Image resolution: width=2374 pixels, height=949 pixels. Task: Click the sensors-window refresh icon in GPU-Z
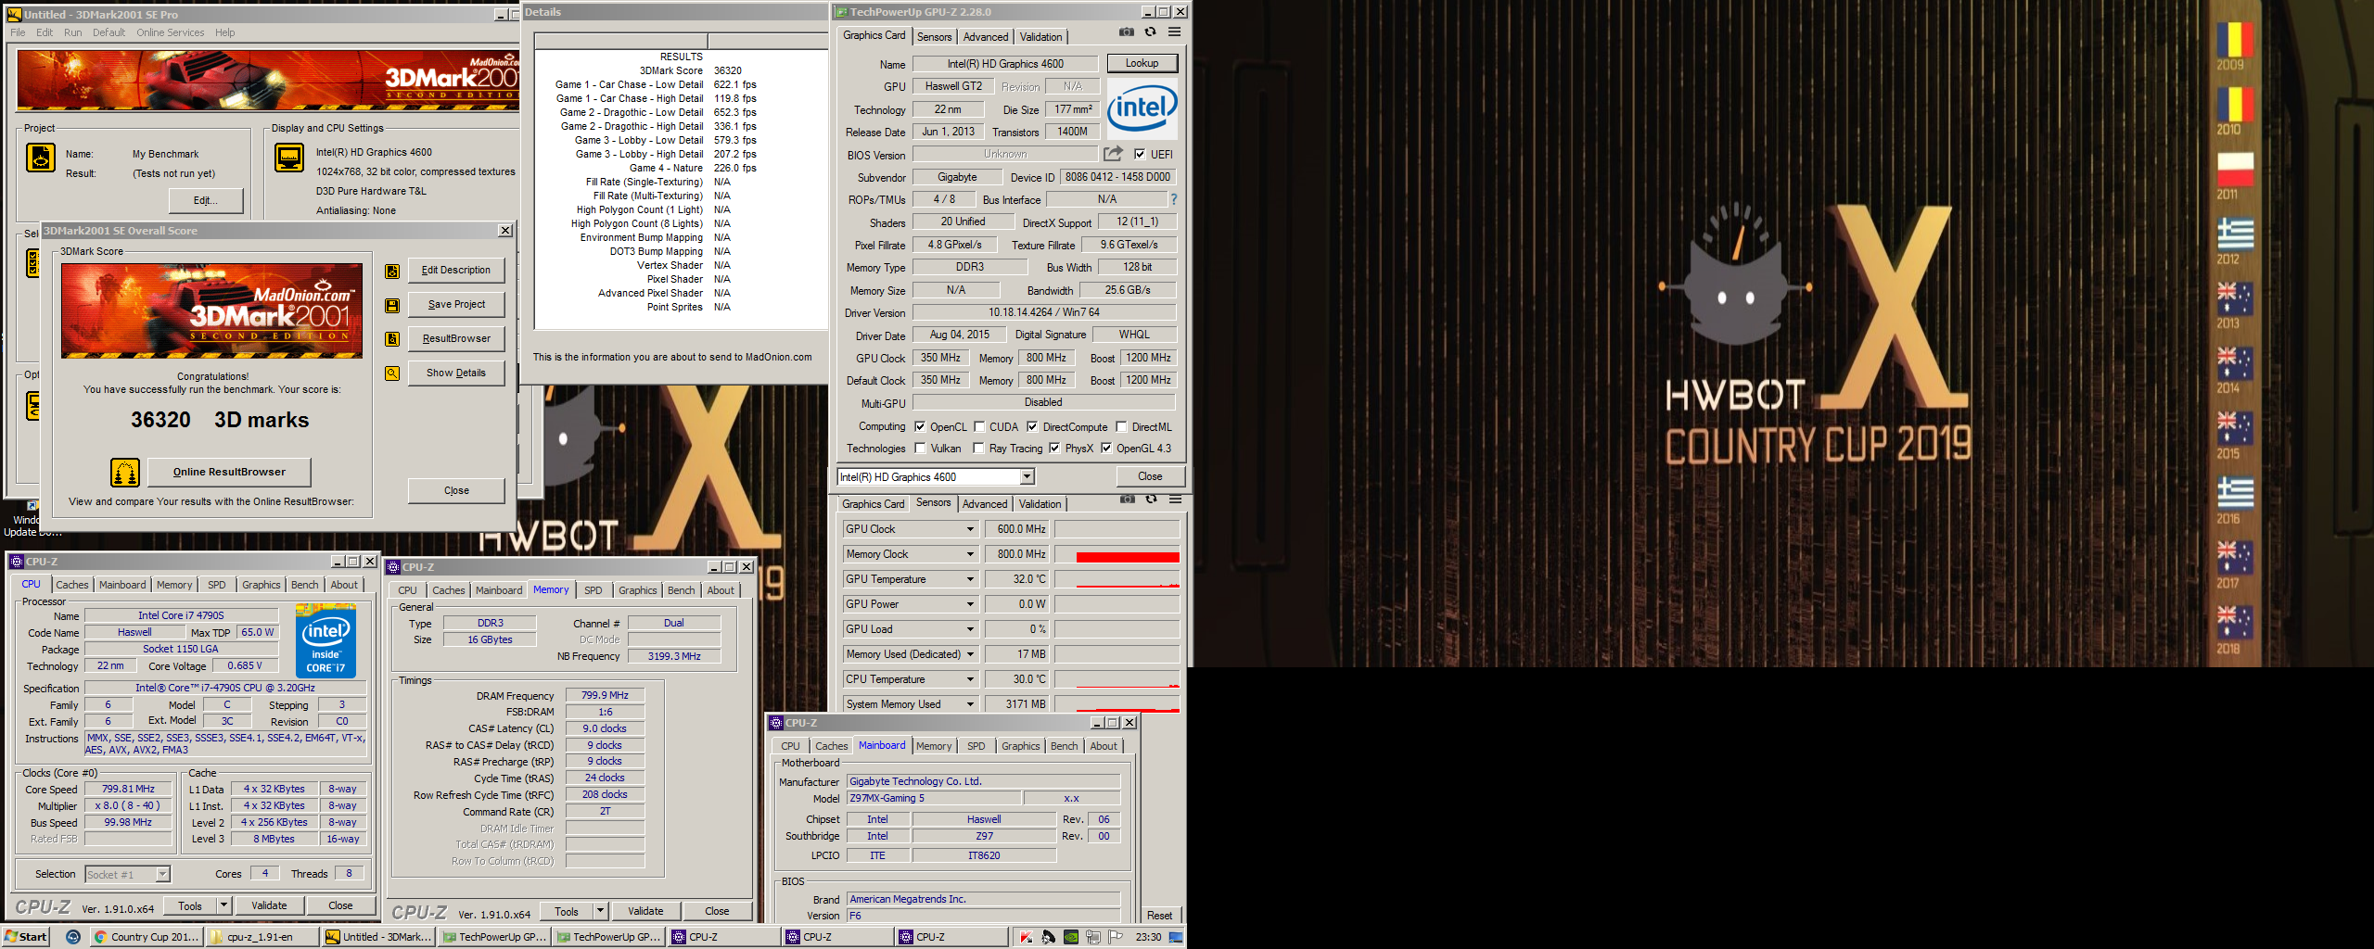point(1151,499)
